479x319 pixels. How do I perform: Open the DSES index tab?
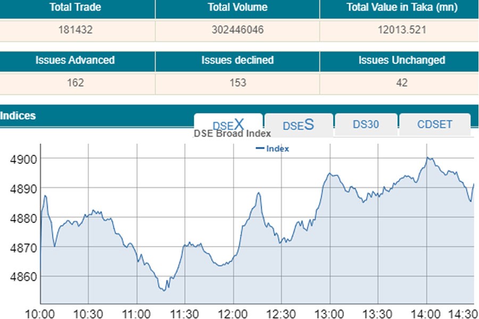coord(299,125)
